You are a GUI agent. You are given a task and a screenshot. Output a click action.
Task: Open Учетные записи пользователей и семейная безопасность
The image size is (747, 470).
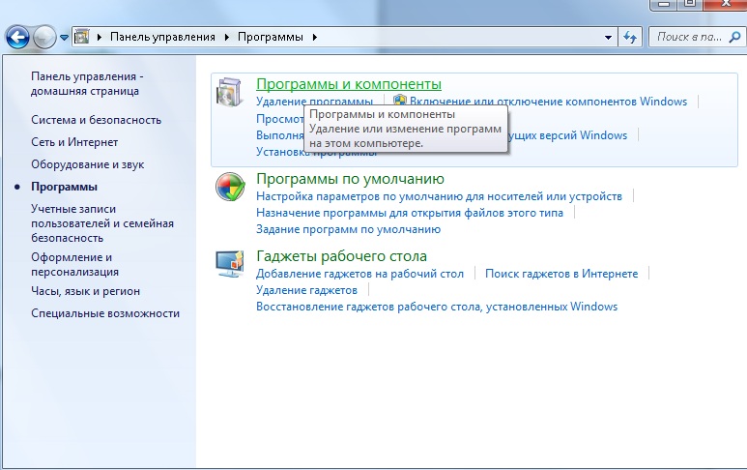(x=102, y=223)
